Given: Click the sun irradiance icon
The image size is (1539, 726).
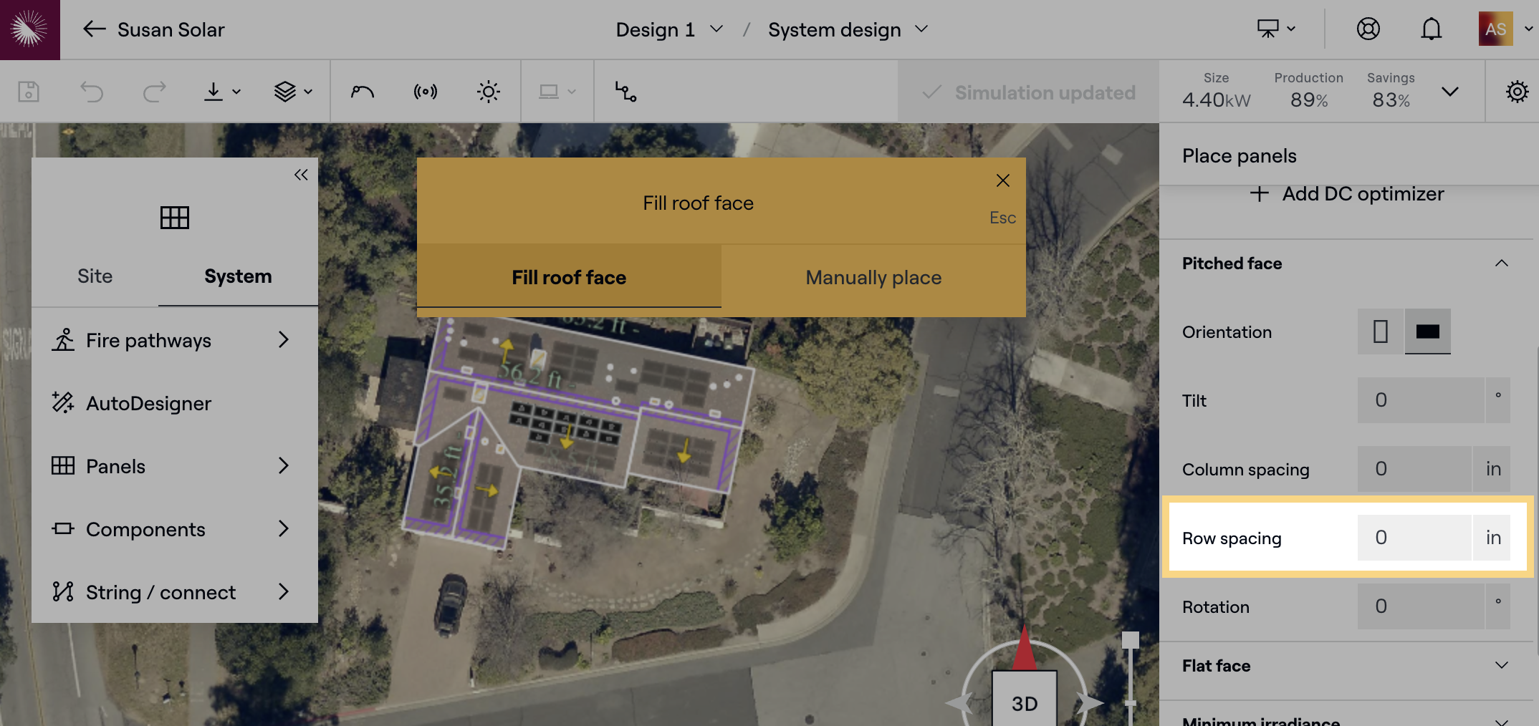Looking at the screenshot, I should 489,92.
